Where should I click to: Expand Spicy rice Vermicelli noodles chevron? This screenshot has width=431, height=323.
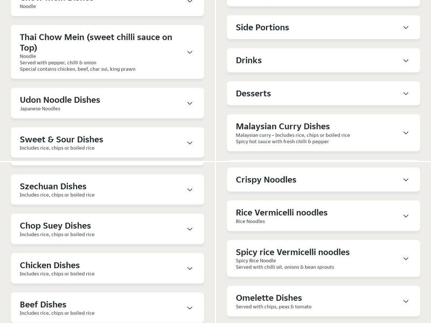pyautogui.click(x=406, y=258)
